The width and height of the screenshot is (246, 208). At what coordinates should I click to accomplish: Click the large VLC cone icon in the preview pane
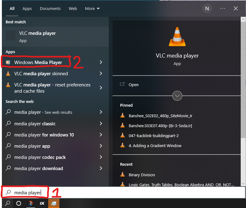(177, 37)
